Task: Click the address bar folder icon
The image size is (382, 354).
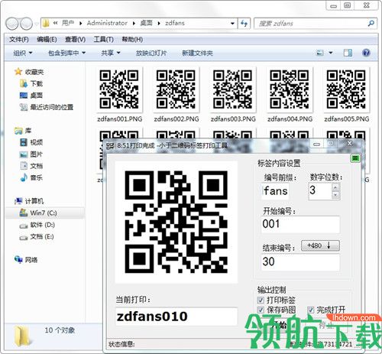Action: pos(46,24)
